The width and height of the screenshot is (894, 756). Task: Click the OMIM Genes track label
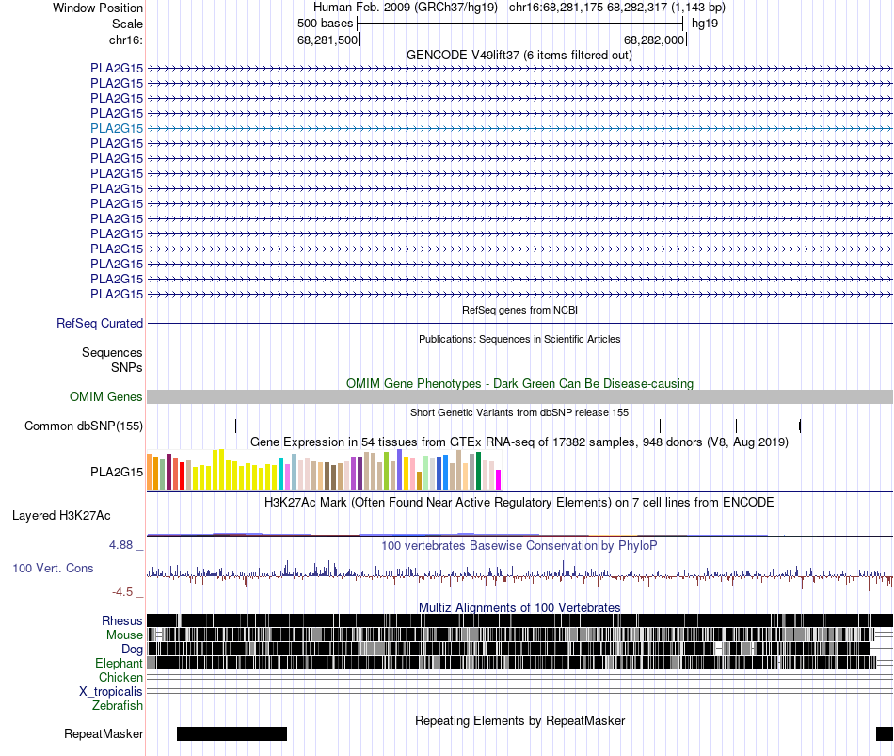[x=105, y=396]
